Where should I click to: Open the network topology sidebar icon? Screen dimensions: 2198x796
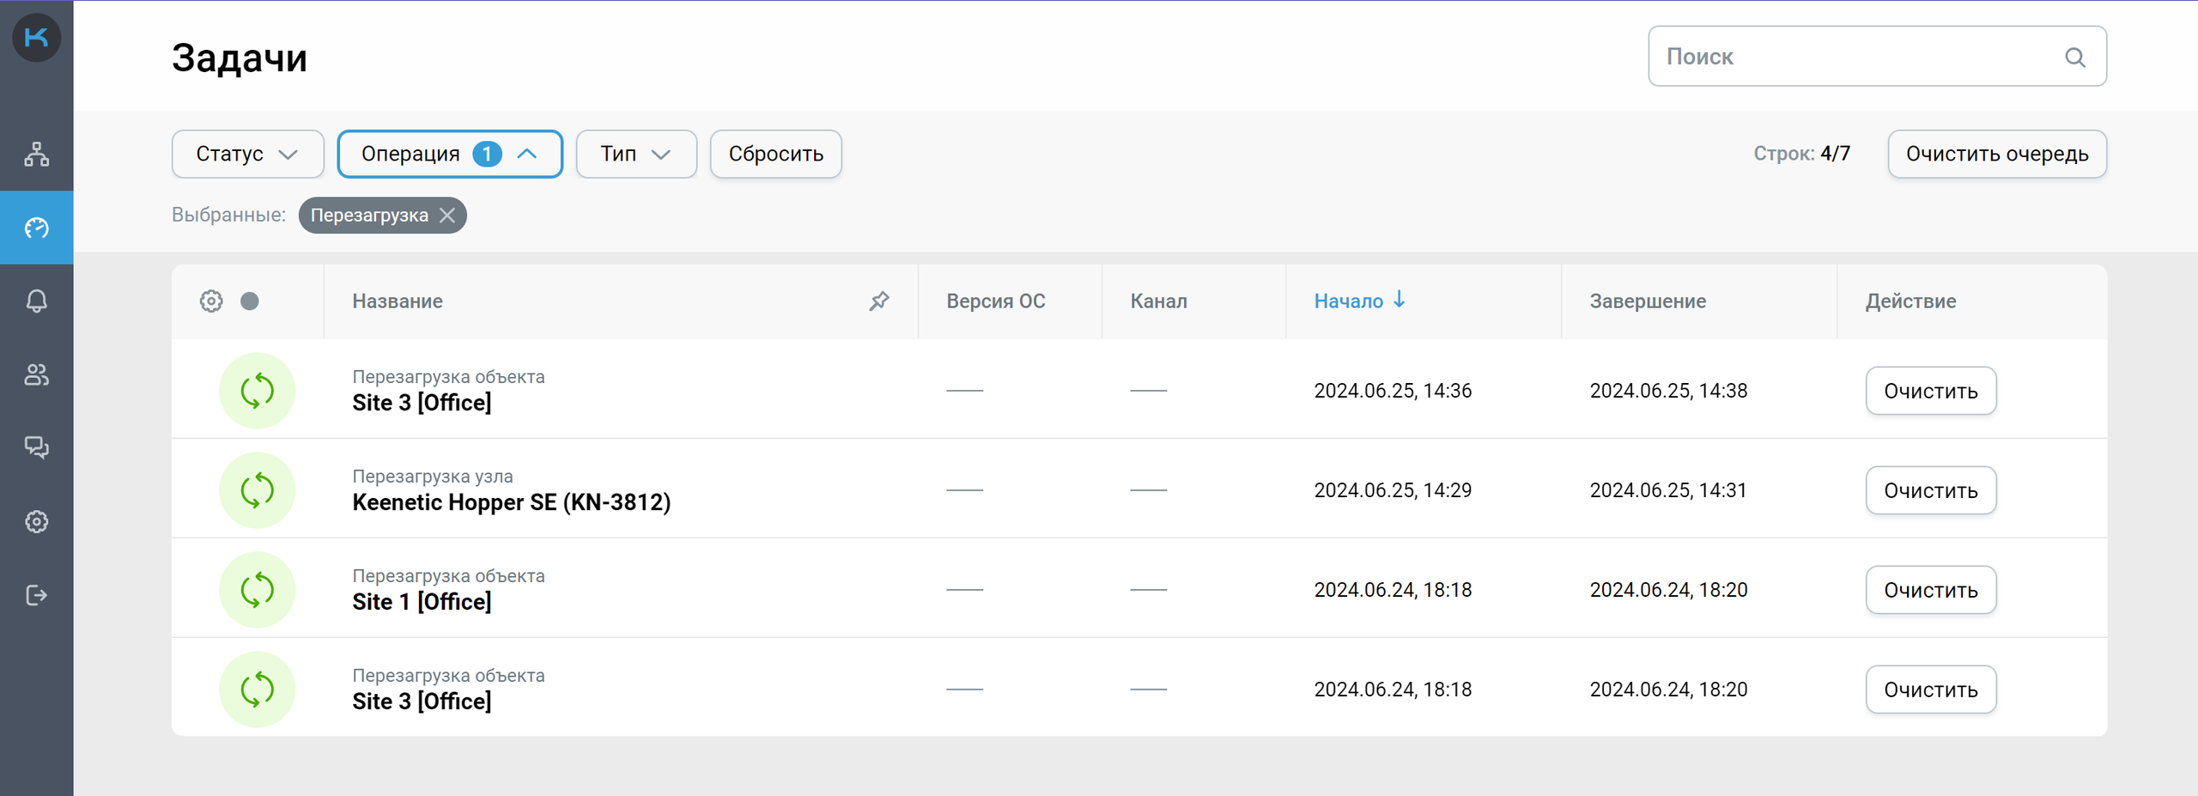click(x=36, y=154)
